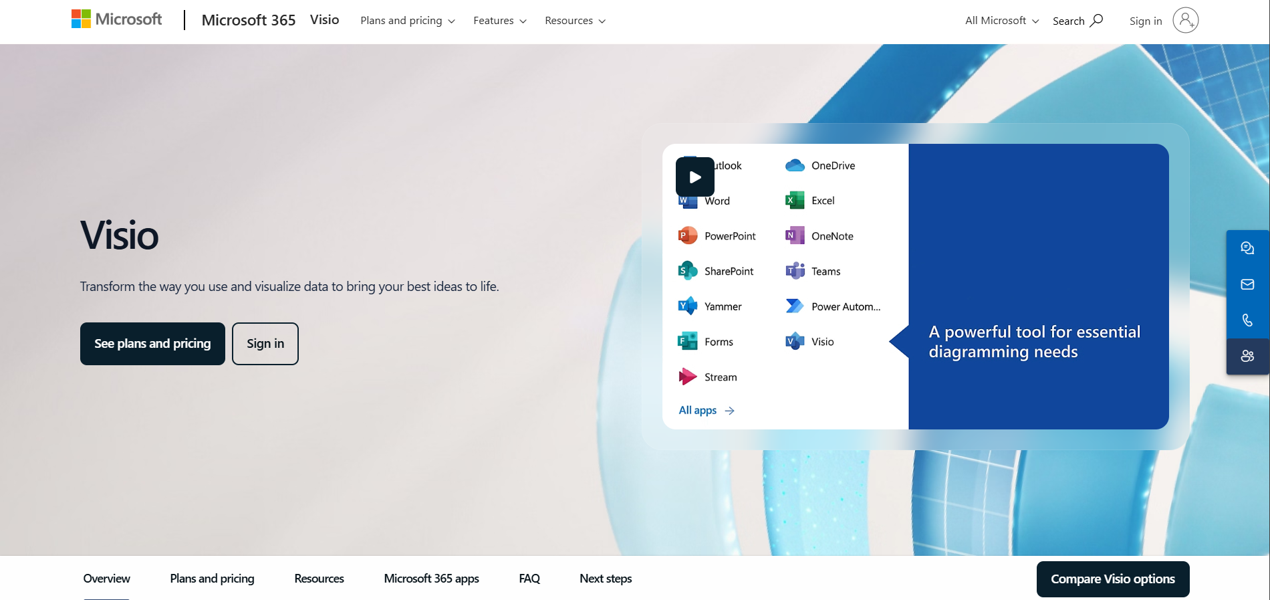Click the Forms app icon
This screenshot has height=600, width=1270.
click(688, 342)
